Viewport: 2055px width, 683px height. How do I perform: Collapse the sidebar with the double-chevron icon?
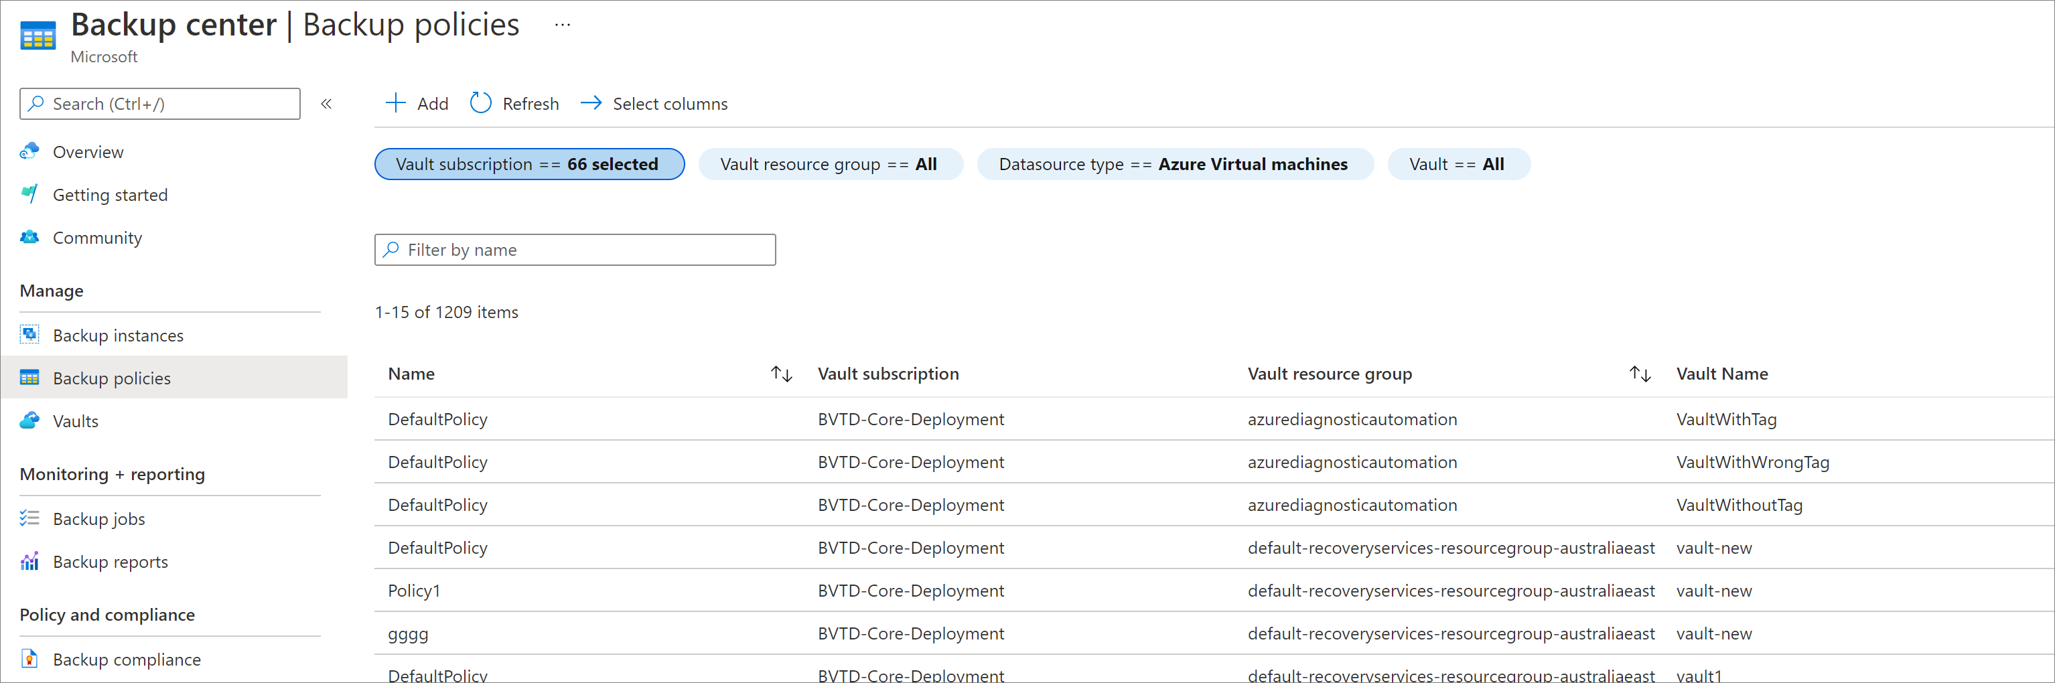[326, 104]
